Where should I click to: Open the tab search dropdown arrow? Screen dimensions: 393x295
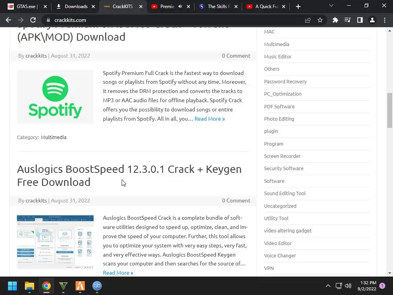[331, 5]
